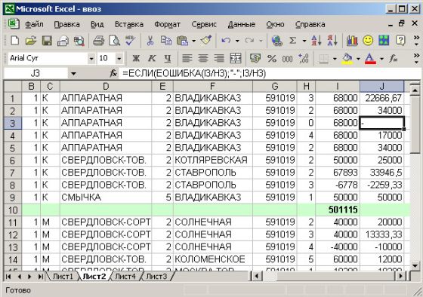Click the yellow smiley face icon
Image resolution: width=423 pixels, height=297 pixels.
[368, 41]
